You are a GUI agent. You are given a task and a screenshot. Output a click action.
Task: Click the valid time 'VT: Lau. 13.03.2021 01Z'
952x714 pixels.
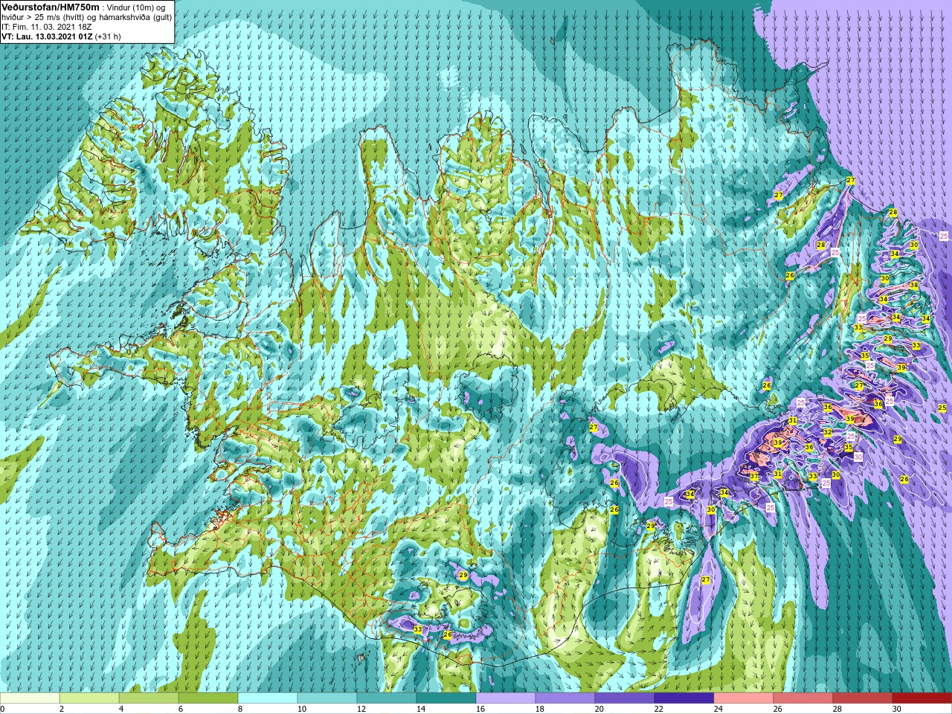[x=47, y=36]
